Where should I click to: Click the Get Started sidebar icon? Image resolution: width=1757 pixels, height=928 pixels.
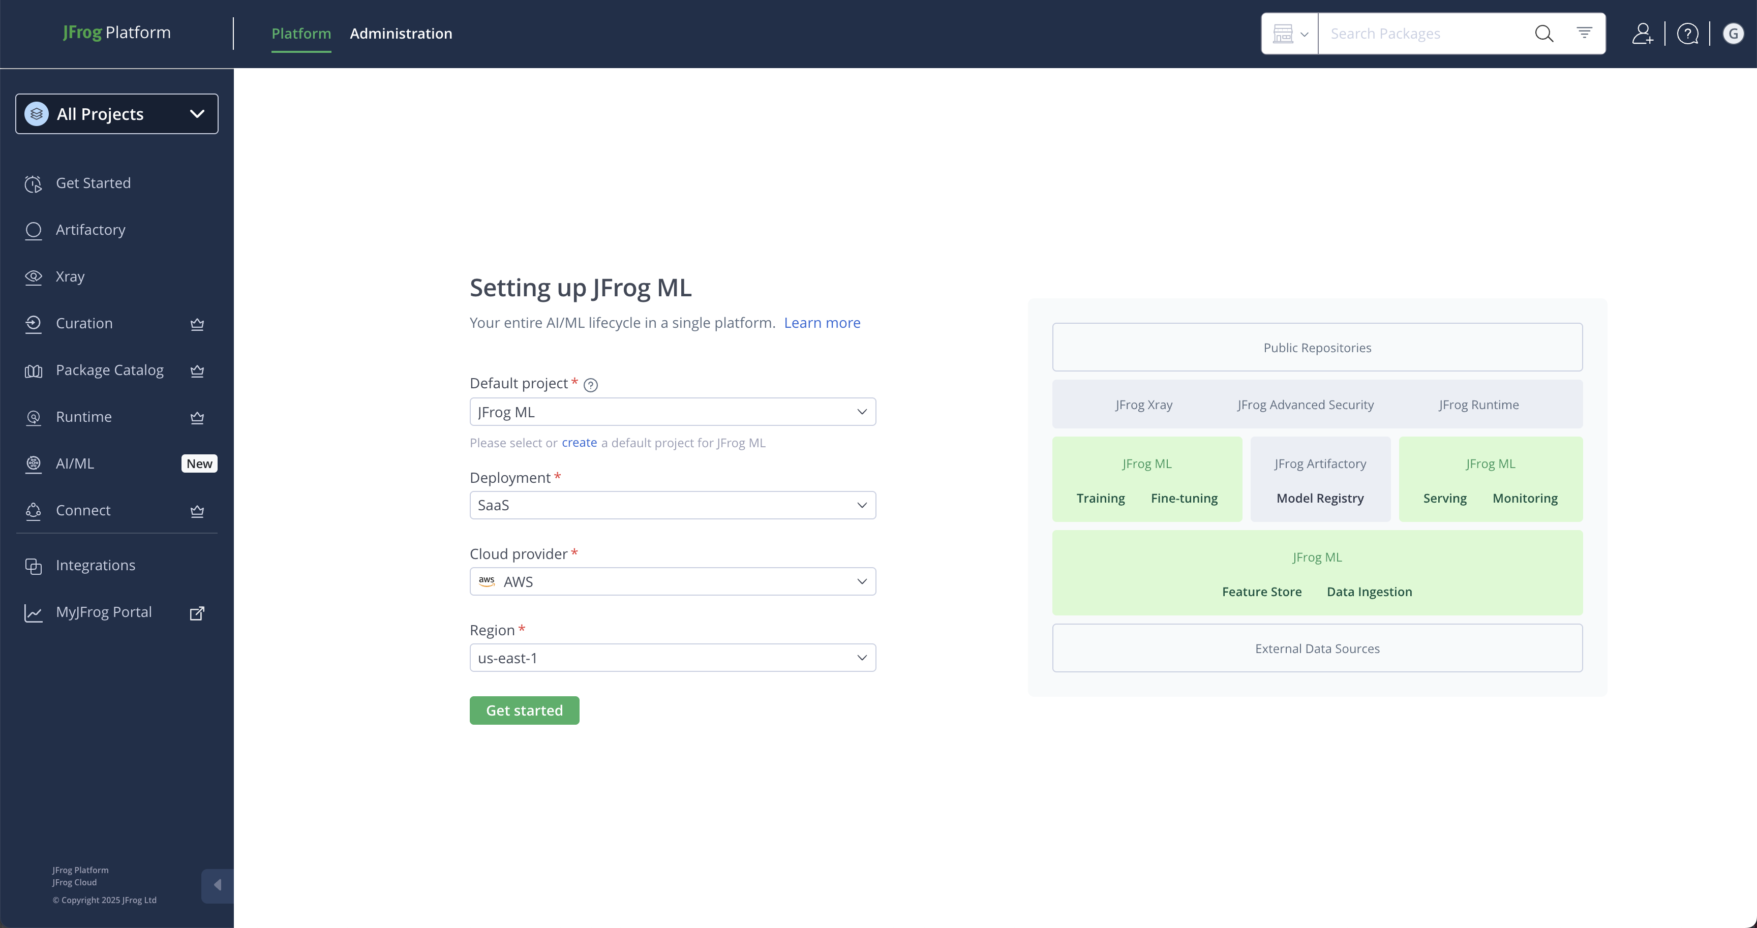[x=34, y=183]
